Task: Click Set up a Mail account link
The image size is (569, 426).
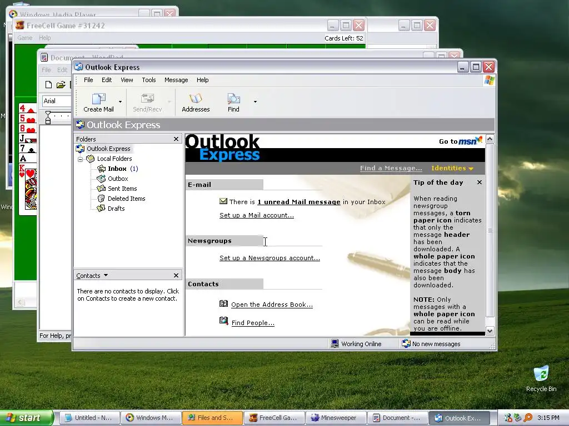Action: tap(257, 215)
